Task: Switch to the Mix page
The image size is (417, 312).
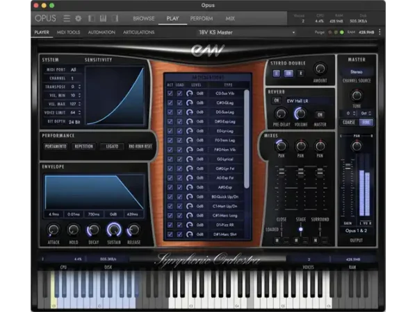Action: tap(230, 18)
